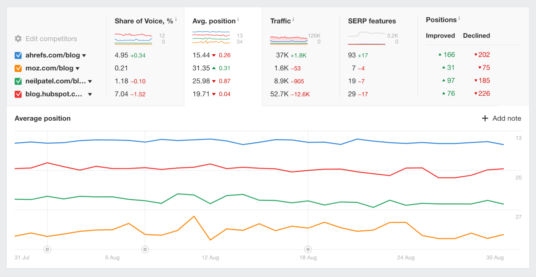Image resolution: width=536 pixels, height=277 pixels.
Task: Open the note marker gear near 31 Jul
Action: click(x=47, y=249)
